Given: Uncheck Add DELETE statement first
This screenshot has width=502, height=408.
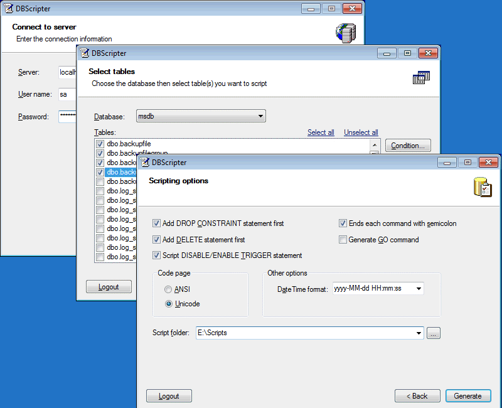Looking at the screenshot, I should pyautogui.click(x=156, y=240).
